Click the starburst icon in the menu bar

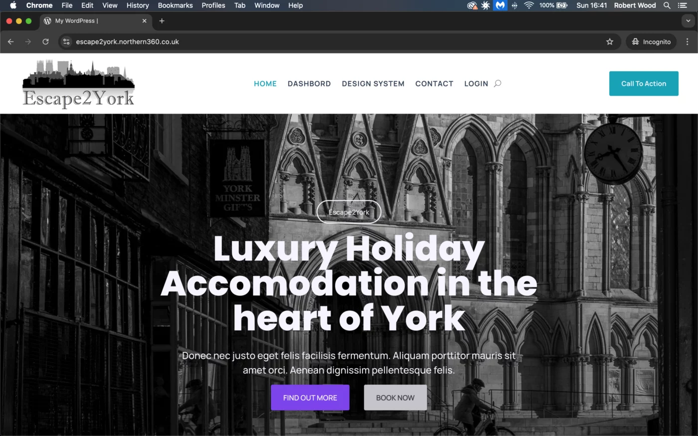[486, 5]
